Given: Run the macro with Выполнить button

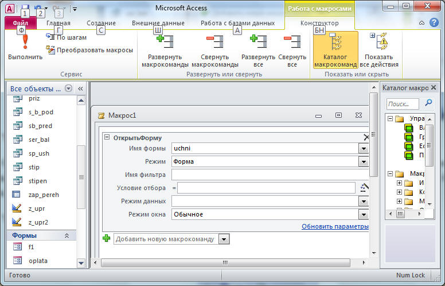Looking at the screenshot, I should [25, 47].
